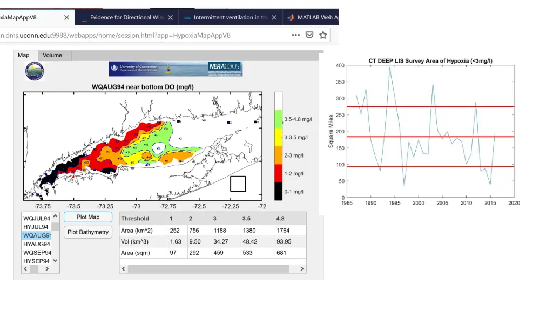Viewport: 553px width, 311px height.
Task: Switch to MATLAB Web App tab
Action: coord(311,17)
